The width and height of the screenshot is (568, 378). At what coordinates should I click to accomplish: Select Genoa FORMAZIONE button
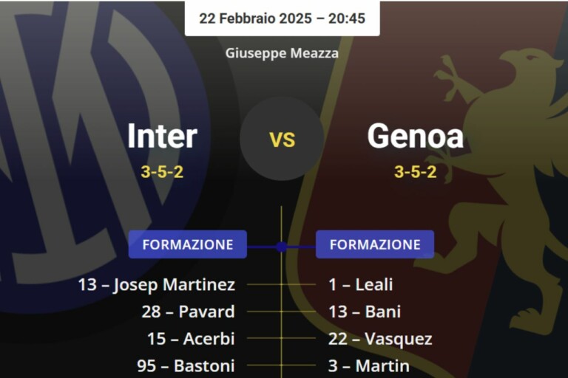pos(375,244)
